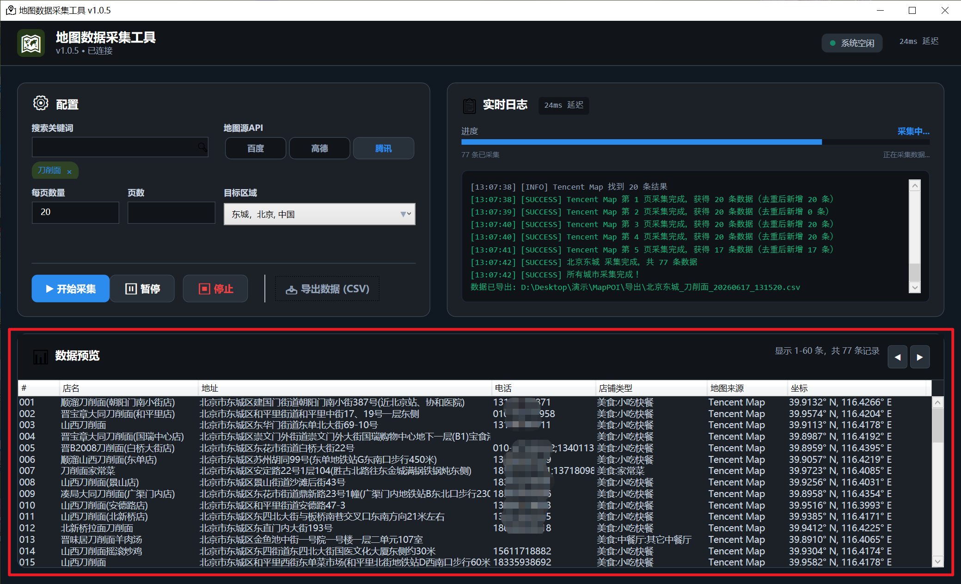Click the empty 页数 input field
This screenshot has width=961, height=584.
tap(171, 212)
